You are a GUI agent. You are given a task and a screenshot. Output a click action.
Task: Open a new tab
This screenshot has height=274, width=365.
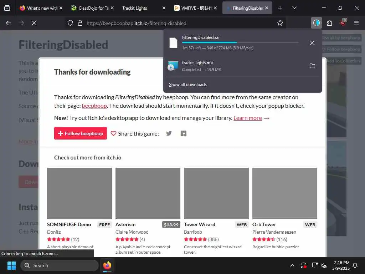280,8
